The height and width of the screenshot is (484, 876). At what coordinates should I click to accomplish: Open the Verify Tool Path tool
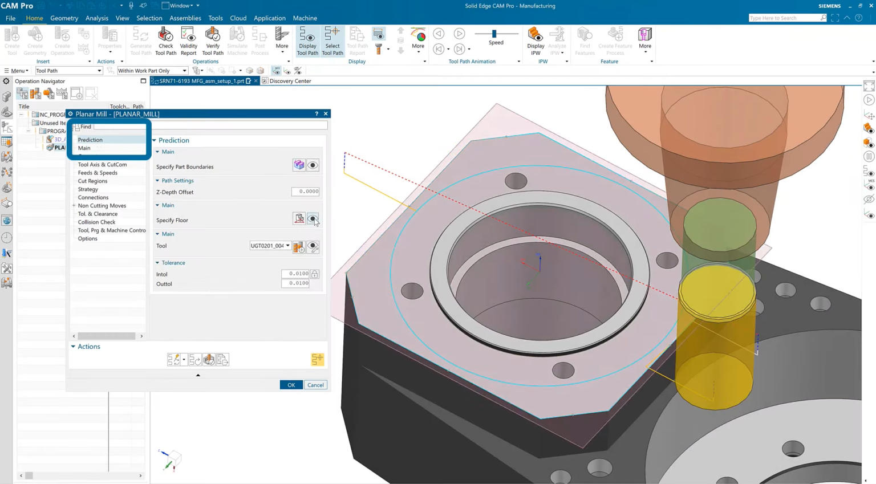213,38
